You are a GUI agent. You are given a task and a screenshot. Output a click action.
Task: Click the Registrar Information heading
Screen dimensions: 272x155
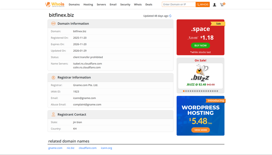[74, 77]
